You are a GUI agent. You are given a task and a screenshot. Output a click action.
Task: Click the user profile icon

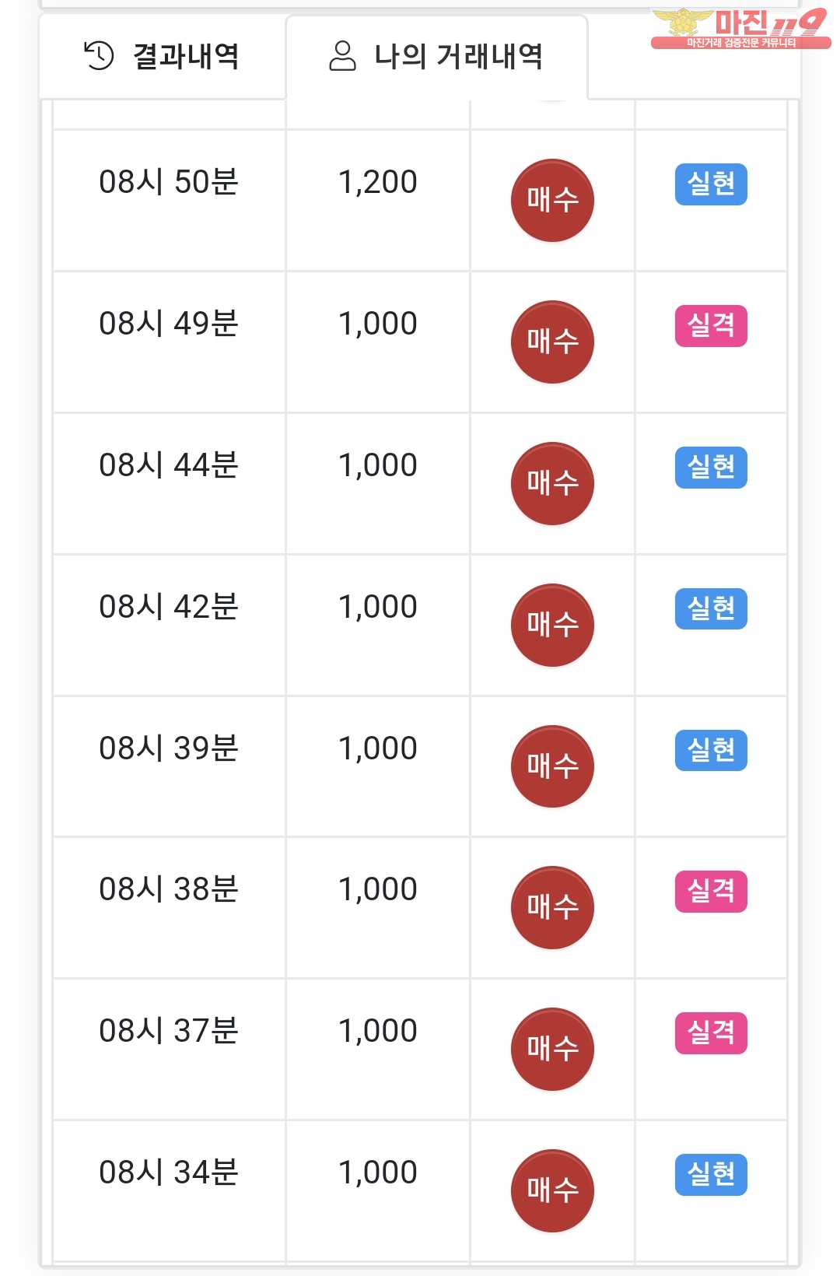pyautogui.click(x=342, y=56)
